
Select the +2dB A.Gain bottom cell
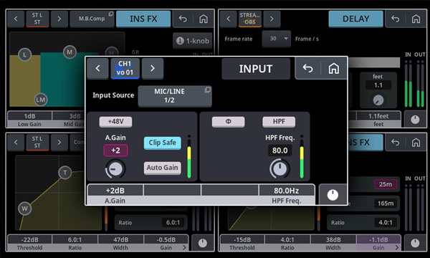pyautogui.click(x=115, y=194)
